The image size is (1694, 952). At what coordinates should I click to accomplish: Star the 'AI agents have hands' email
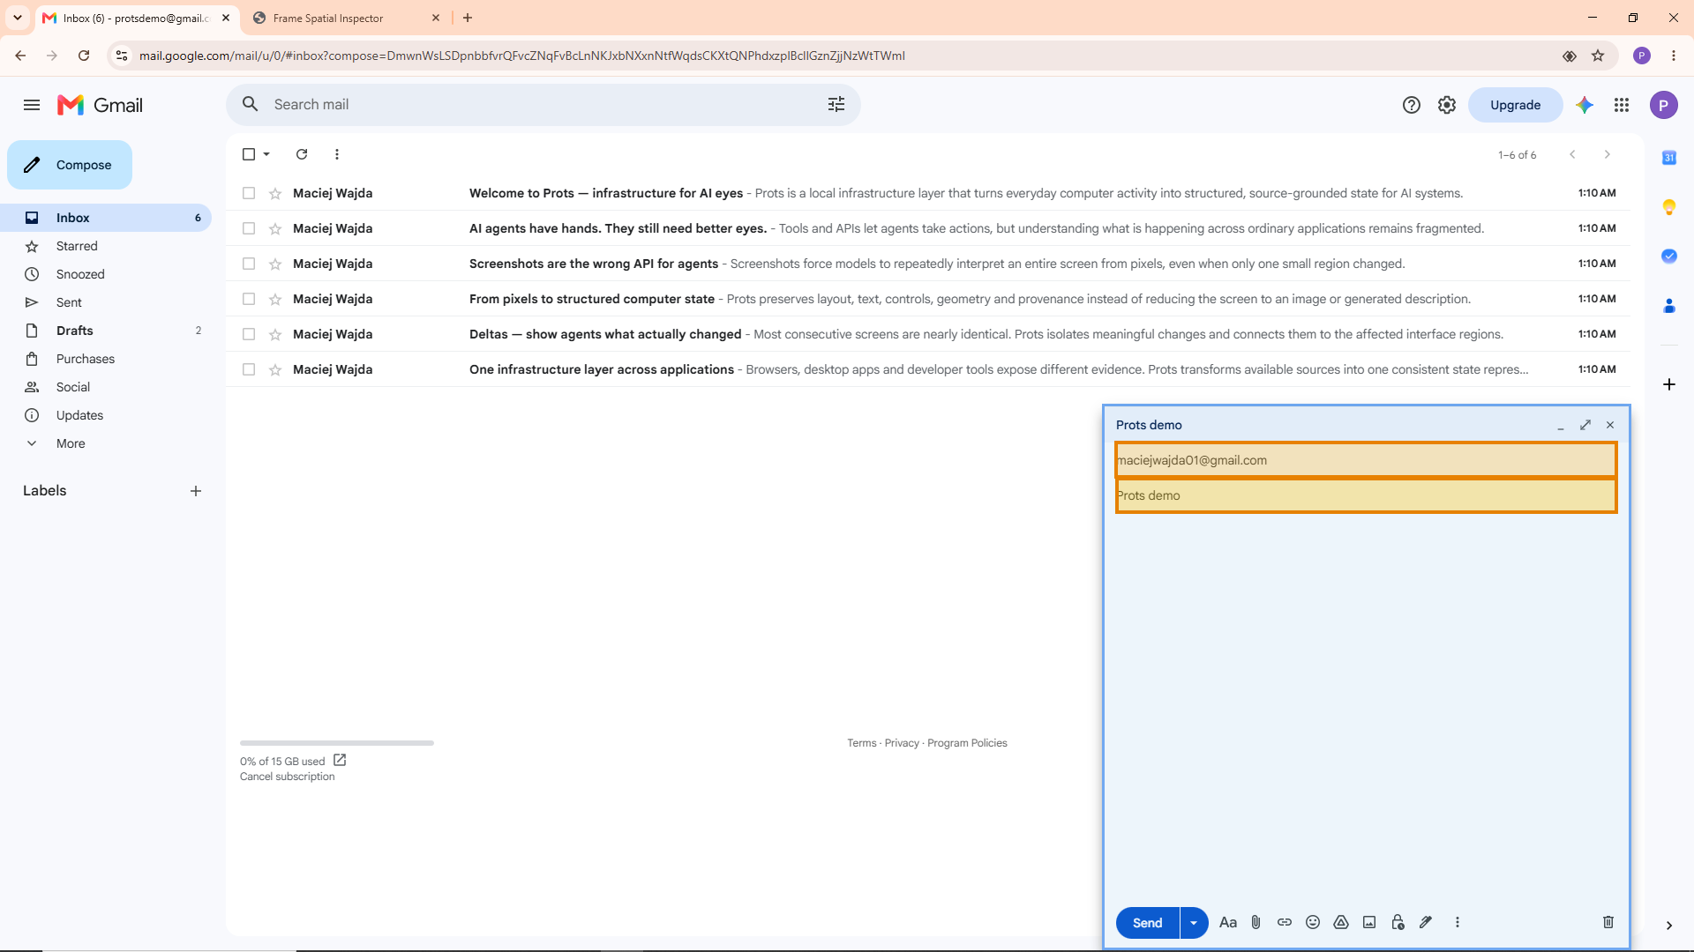coord(275,228)
